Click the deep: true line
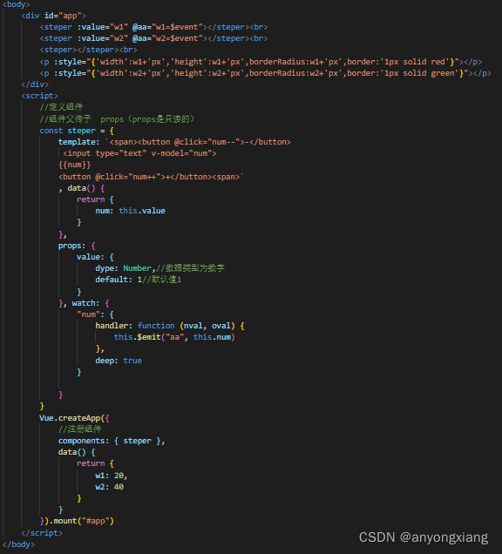The height and width of the screenshot is (554, 502). pos(119,361)
